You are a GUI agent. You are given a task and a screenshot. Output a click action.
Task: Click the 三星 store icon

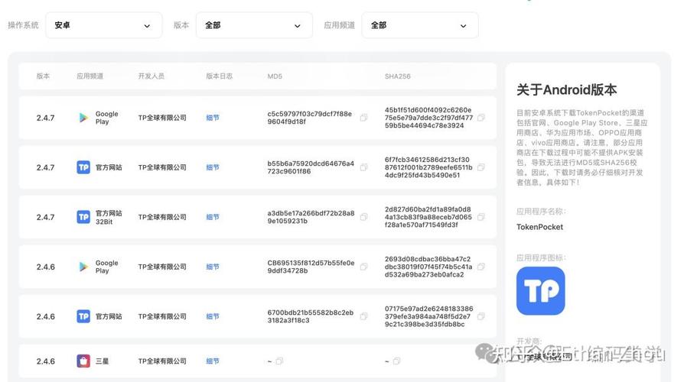83,361
